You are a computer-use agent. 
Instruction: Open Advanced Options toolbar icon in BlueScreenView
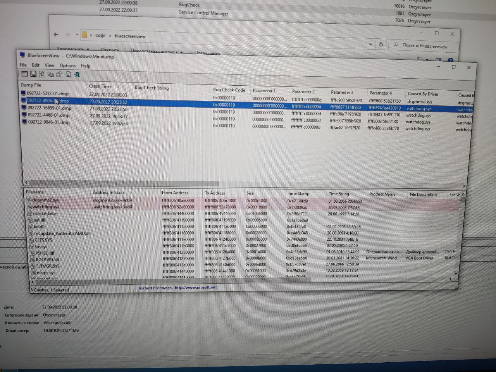24,74
